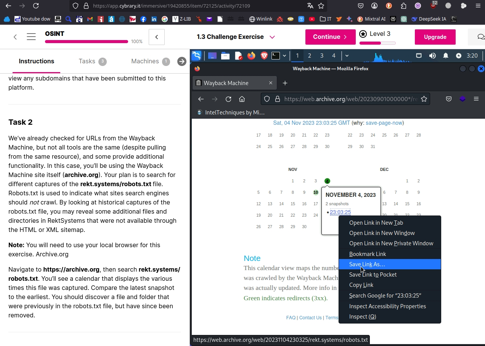Switch to the Tasks tab
The image size is (485, 346).
click(x=92, y=61)
